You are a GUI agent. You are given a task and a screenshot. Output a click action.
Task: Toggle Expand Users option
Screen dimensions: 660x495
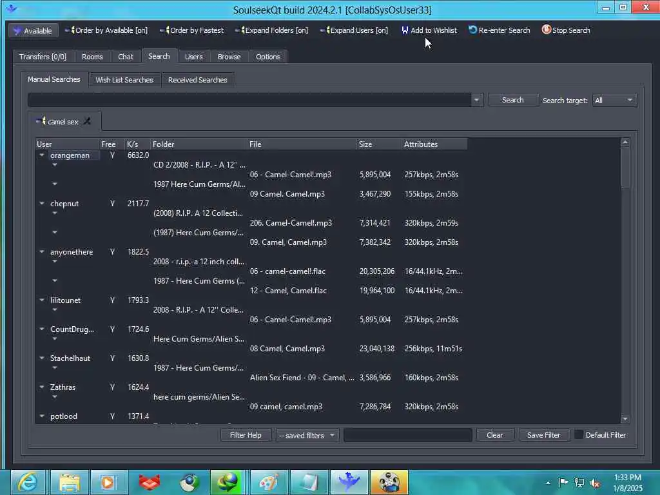pyautogui.click(x=354, y=30)
